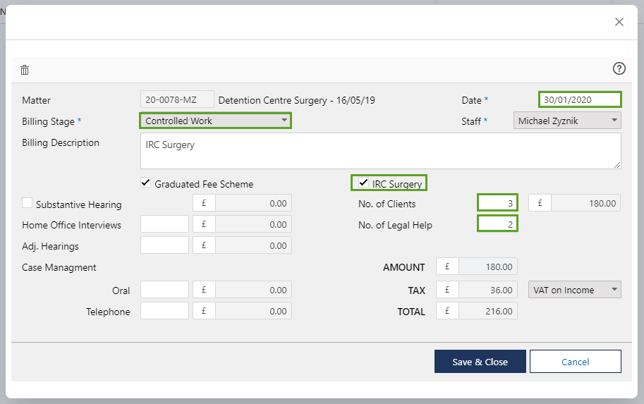This screenshot has width=644, height=404.
Task: Click the Cancel button
Action: pyautogui.click(x=575, y=362)
